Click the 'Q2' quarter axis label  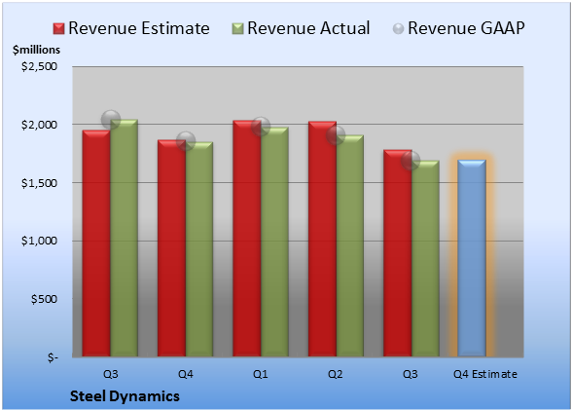click(336, 374)
